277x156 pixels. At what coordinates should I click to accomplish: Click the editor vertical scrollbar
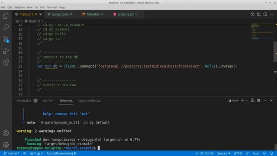[275, 52]
